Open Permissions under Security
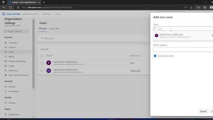Image resolution: width=213 pixels, height=120 pixels. point(14,91)
